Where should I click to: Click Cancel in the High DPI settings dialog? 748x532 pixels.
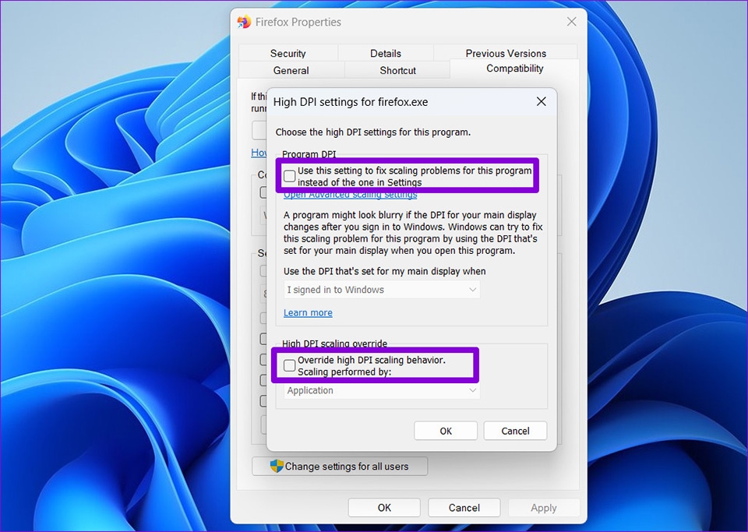click(x=515, y=431)
